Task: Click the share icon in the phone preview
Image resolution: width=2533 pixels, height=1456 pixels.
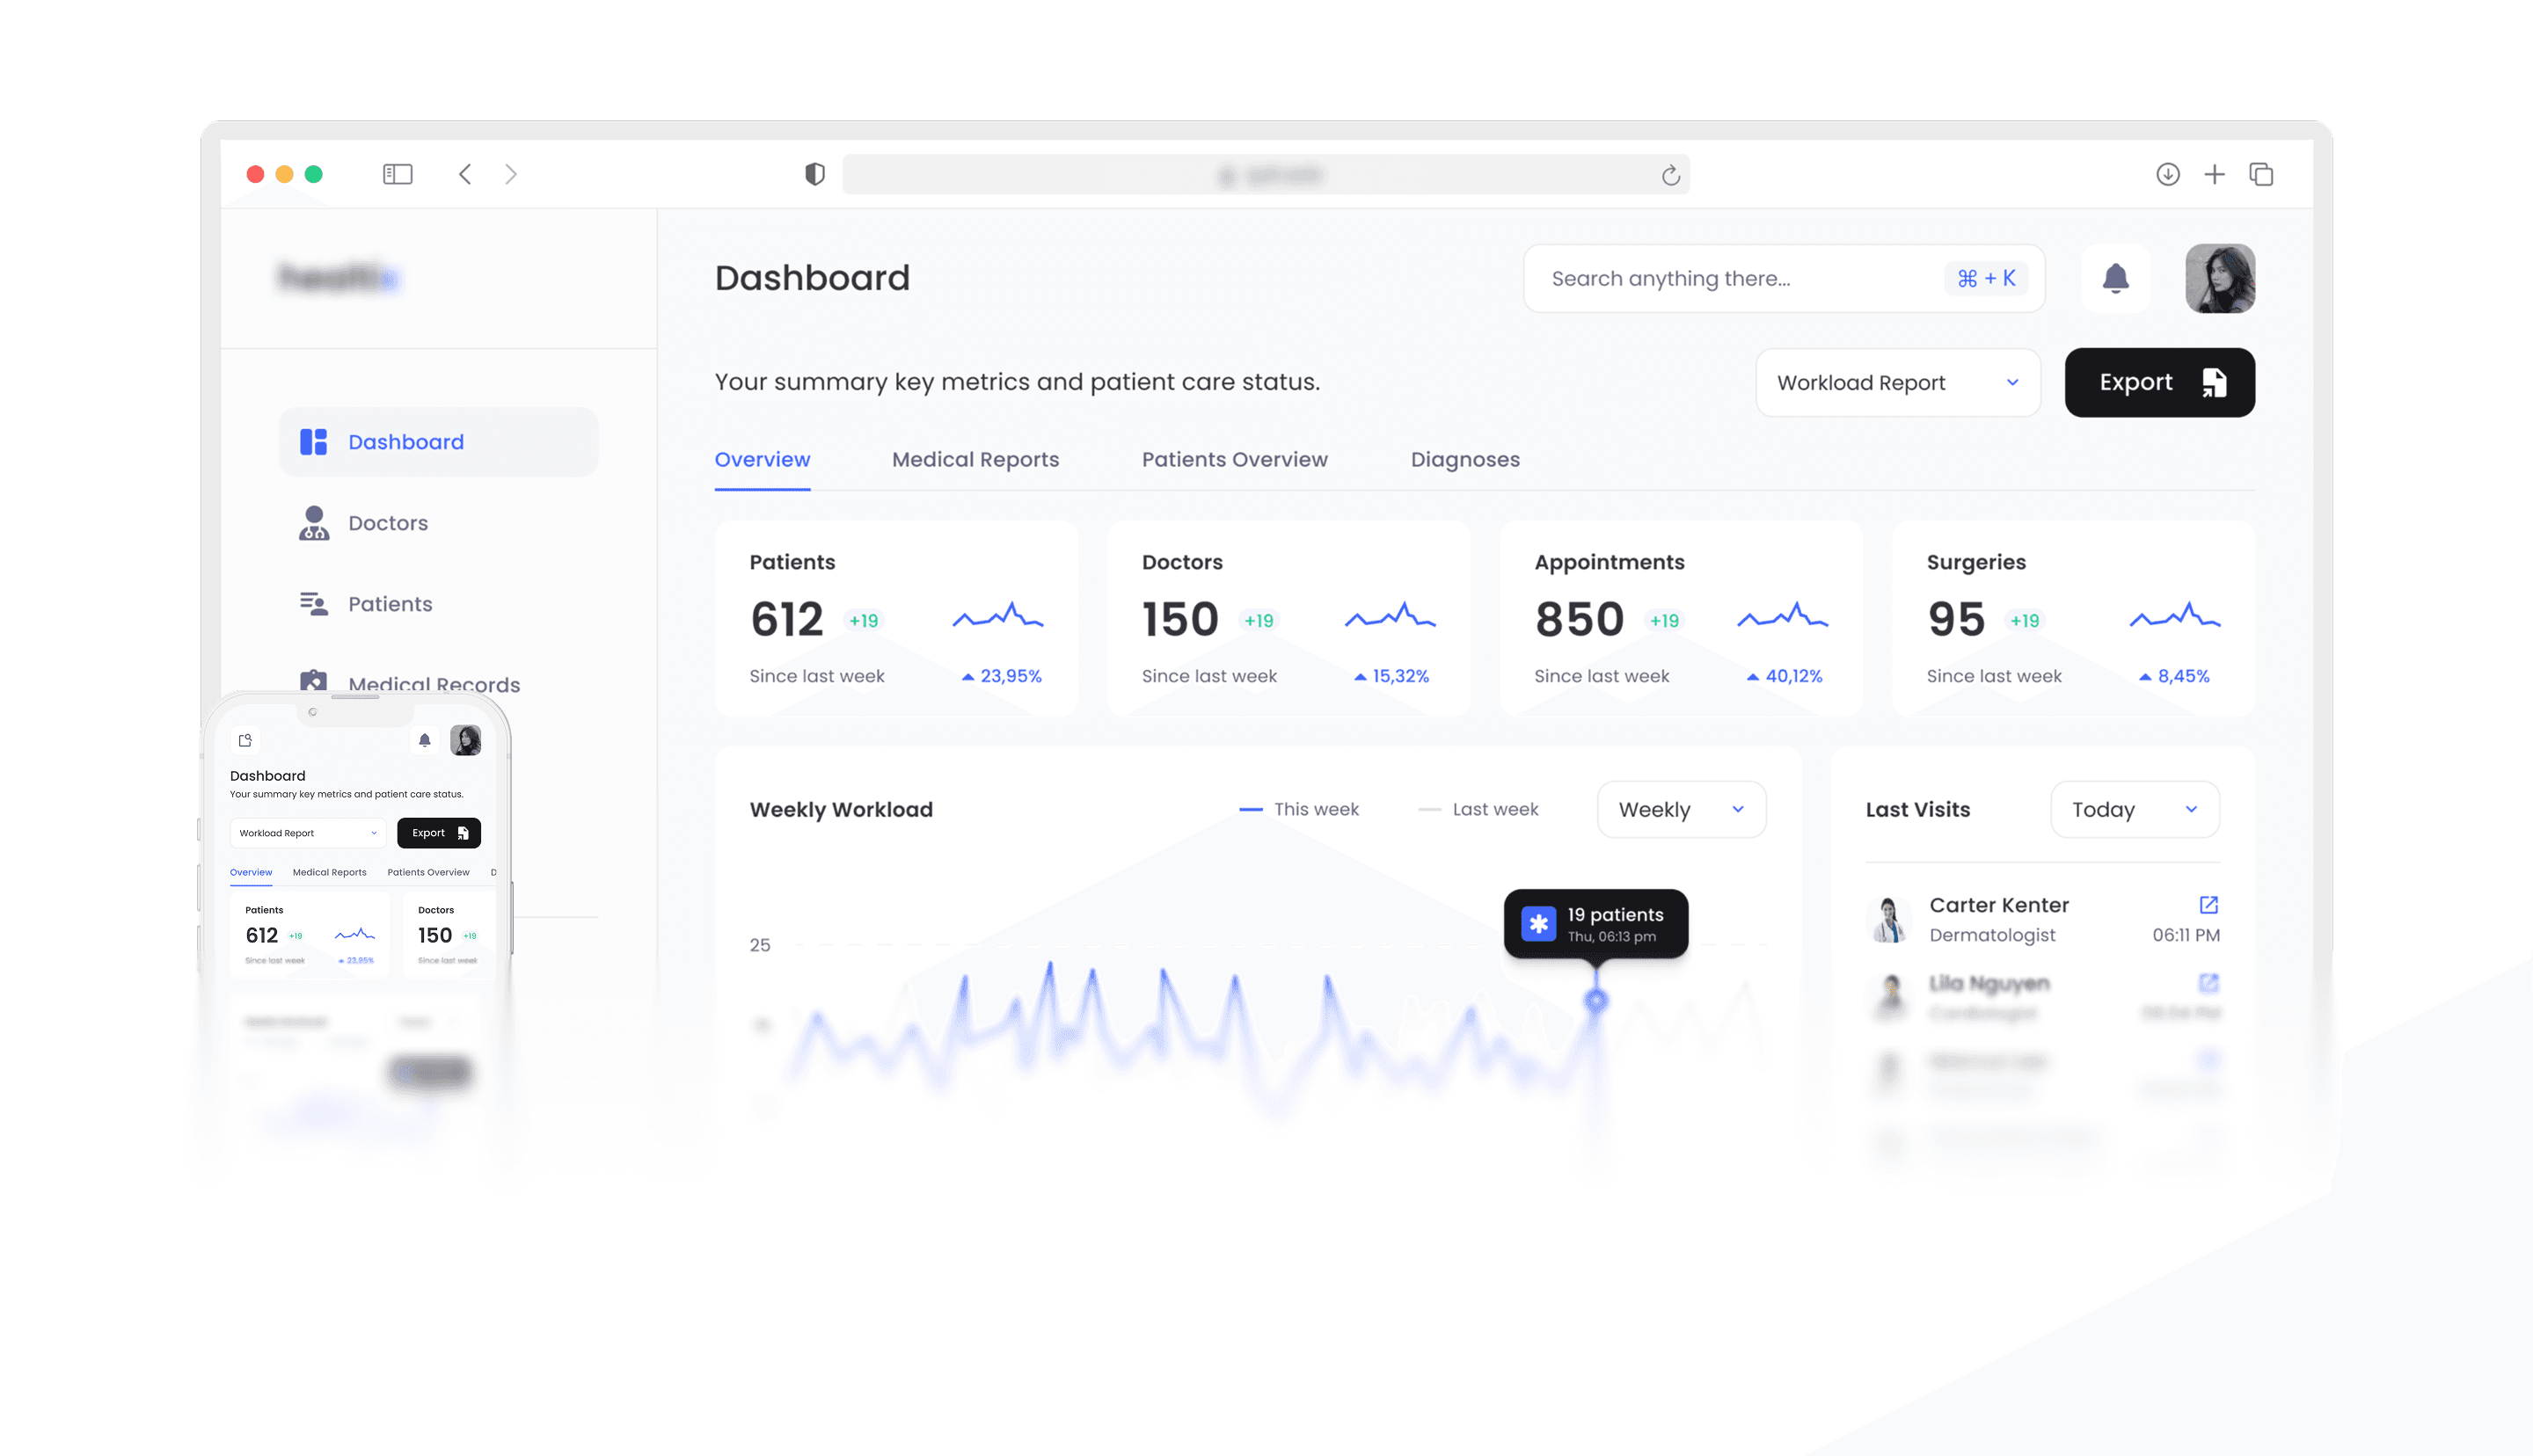Action: (245, 741)
